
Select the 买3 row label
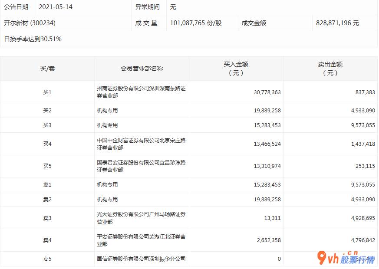click(47, 125)
